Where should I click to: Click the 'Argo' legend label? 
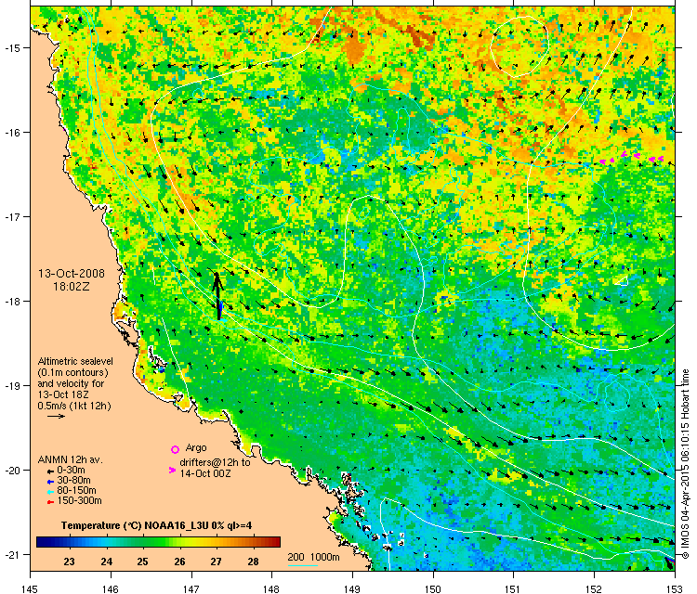196,447
